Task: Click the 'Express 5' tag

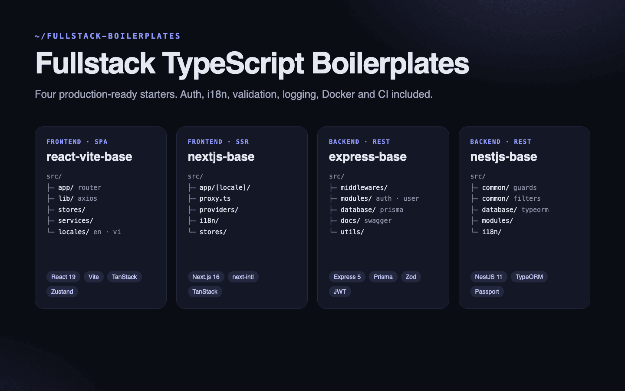Action: [x=347, y=277]
